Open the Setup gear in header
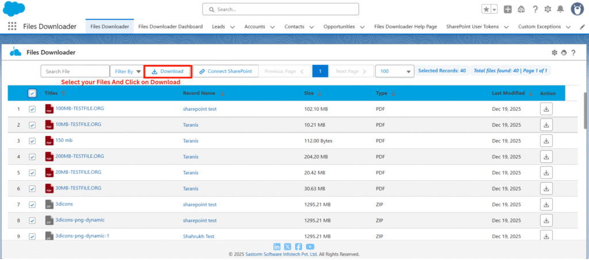 tap(548, 9)
